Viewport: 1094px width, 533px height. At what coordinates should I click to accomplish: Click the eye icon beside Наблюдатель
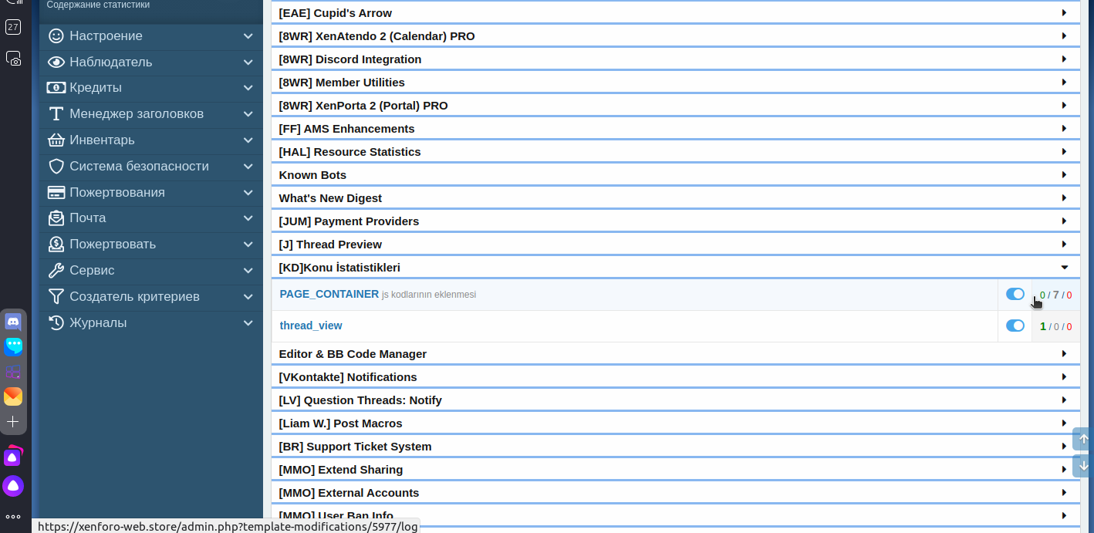click(56, 62)
